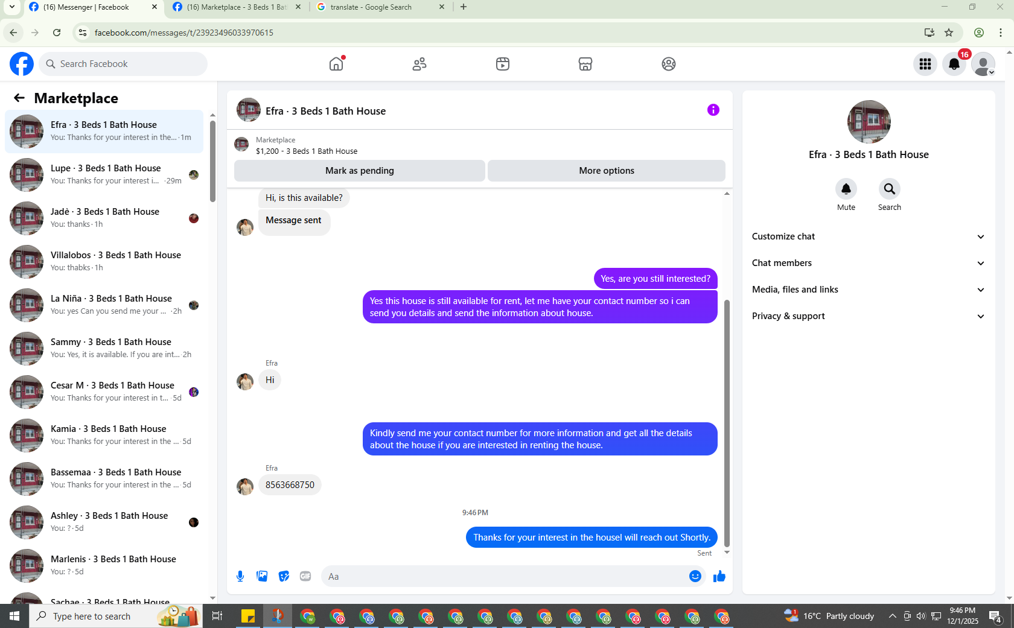1014x628 pixels.
Task: Open the account profile avatar menu
Action: point(983,64)
